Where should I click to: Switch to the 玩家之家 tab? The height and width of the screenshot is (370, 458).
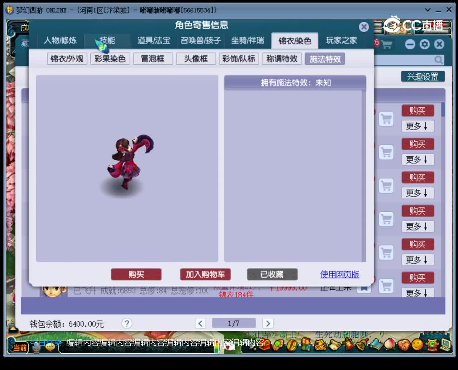[x=342, y=40]
